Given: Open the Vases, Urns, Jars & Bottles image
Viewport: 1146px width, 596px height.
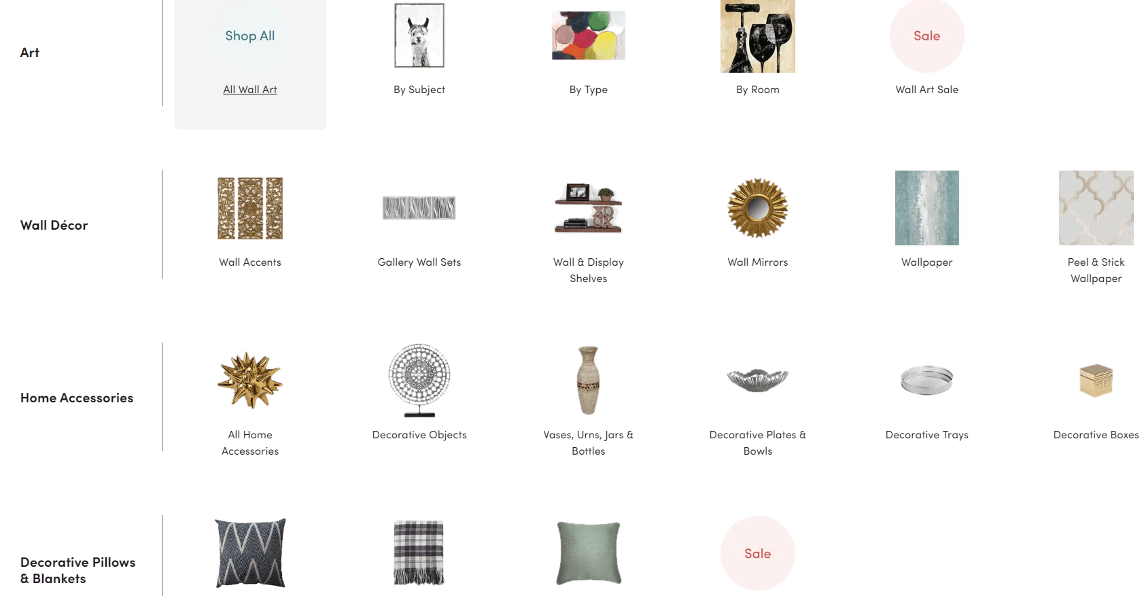Looking at the screenshot, I should pos(589,381).
